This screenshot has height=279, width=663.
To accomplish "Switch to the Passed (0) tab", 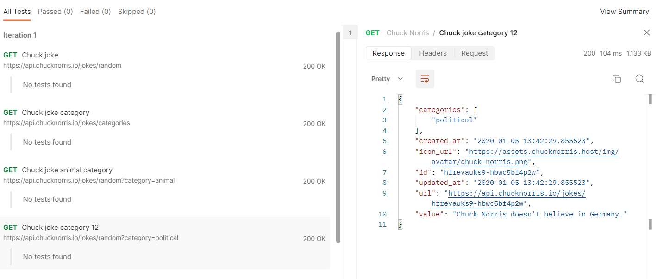I will click(56, 12).
